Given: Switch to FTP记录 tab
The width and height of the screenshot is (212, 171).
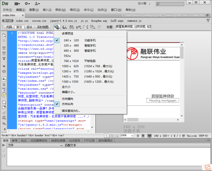Looking at the screenshot, I should [x=89, y=141].
